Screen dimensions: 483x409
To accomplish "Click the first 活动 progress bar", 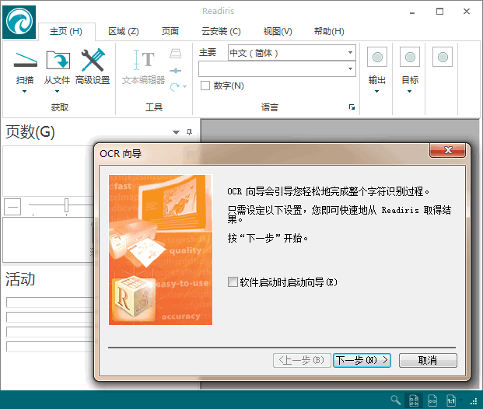I will pyautogui.click(x=50, y=302).
